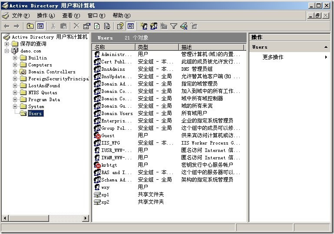This screenshot has height=234, width=334.
Task: Click the Export list toolbar icon
Action: pos(106,26)
